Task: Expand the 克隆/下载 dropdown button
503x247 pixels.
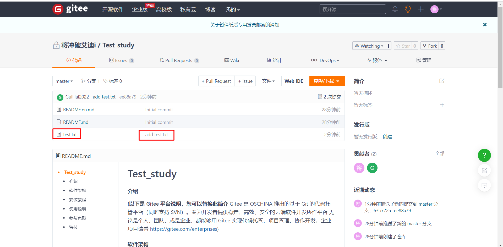Action: [327, 81]
